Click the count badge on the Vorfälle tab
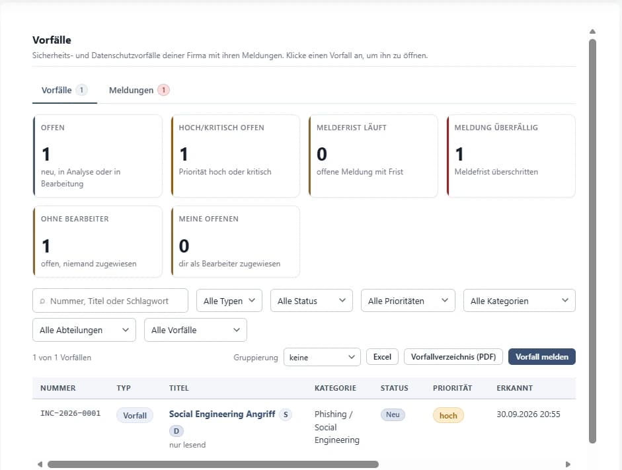Screen dimensions: 622x470 (81, 90)
